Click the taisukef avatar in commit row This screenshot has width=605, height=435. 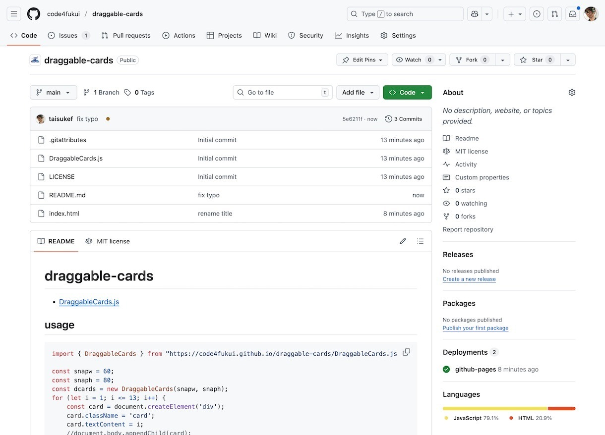[41, 119]
